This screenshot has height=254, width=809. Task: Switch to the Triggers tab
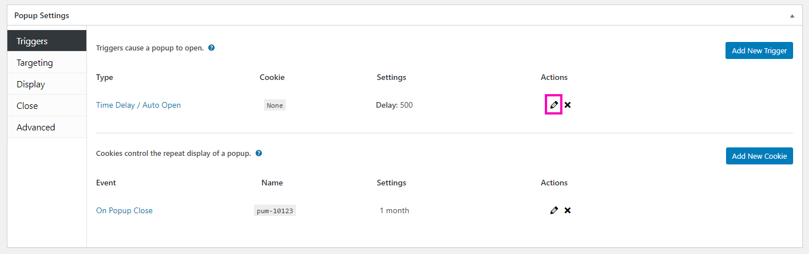[x=47, y=41]
